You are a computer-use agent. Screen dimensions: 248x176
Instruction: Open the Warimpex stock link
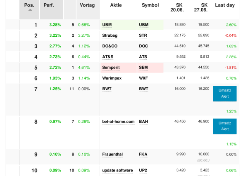click(x=112, y=78)
